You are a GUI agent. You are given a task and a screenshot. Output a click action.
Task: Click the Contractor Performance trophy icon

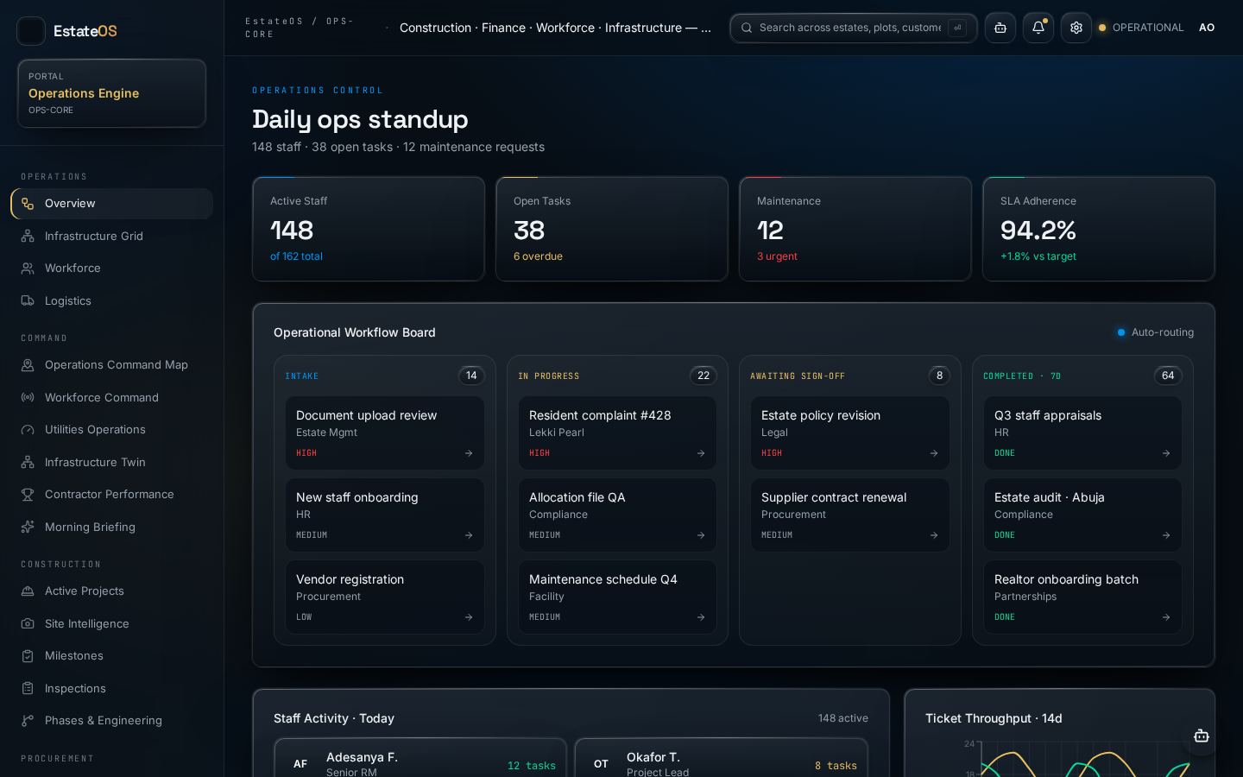[28, 495]
